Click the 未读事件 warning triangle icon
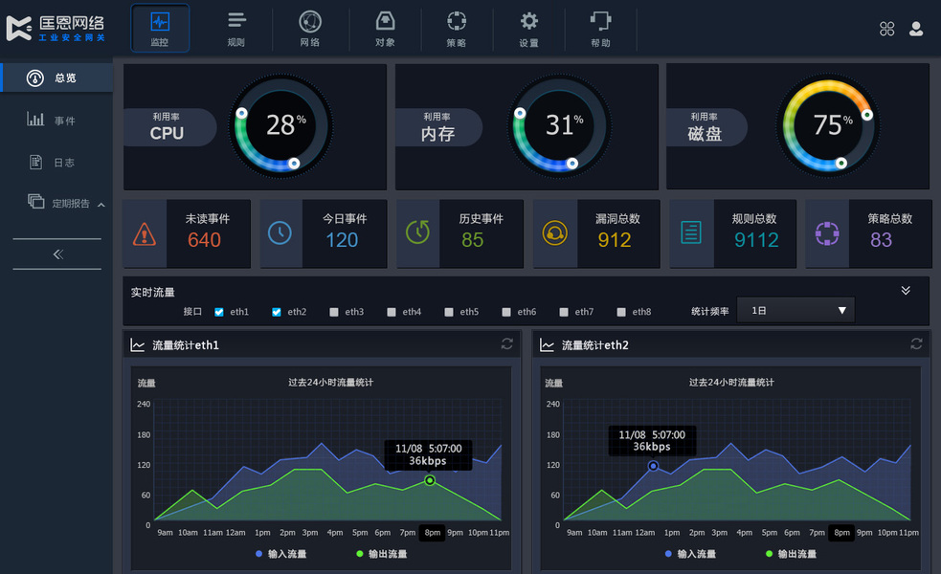This screenshot has width=941, height=574. coord(144,234)
